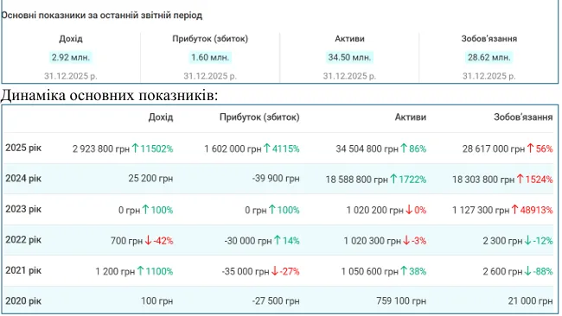Click the green up arrow beside 4115%
The width and height of the screenshot is (562, 316).
coord(266,149)
